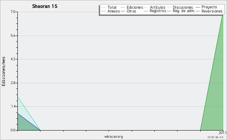227x140 pixels.
Task: Click the chart title Shaoran 15
Action: pyautogui.click(x=45, y=6)
